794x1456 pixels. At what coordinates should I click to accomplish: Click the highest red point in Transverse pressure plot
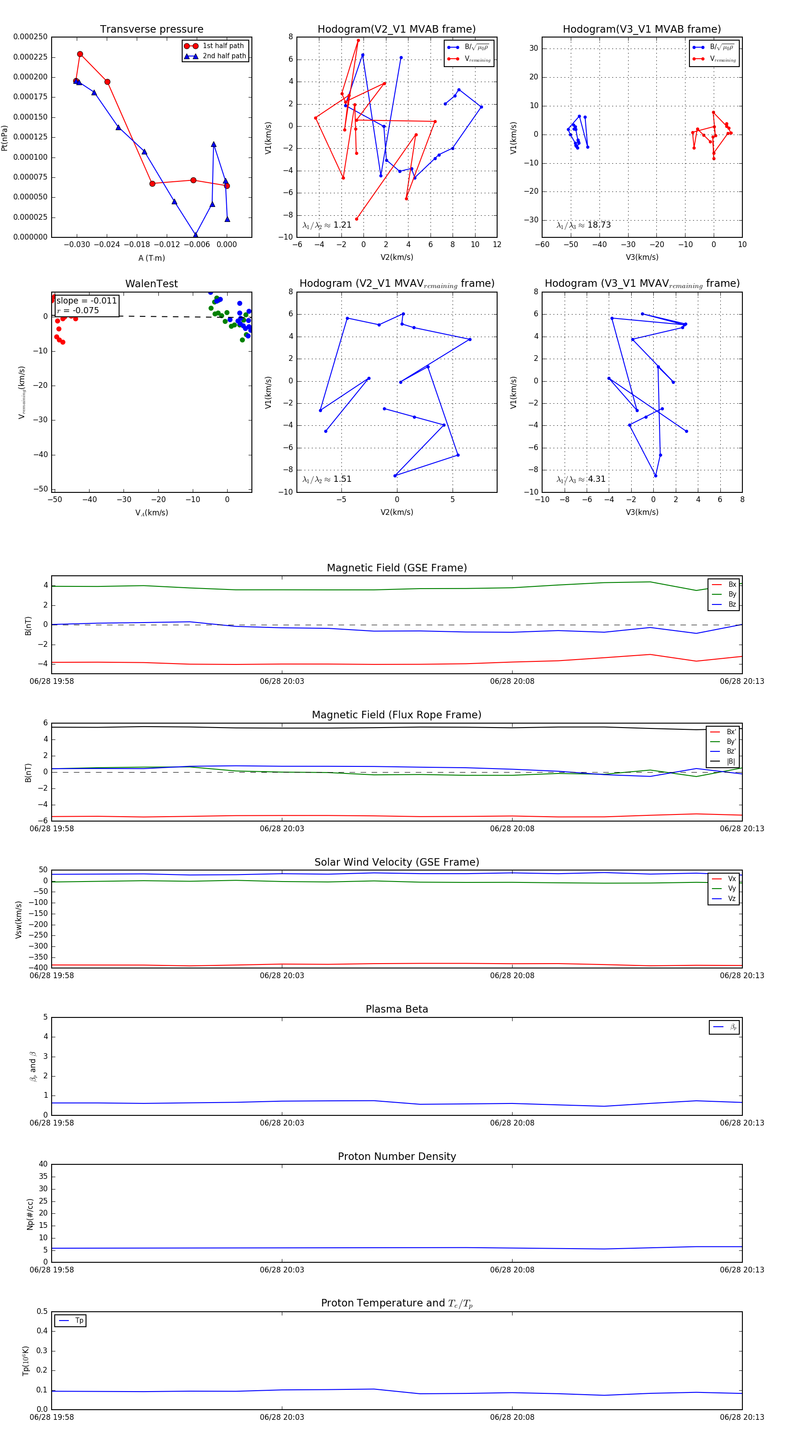click(80, 54)
